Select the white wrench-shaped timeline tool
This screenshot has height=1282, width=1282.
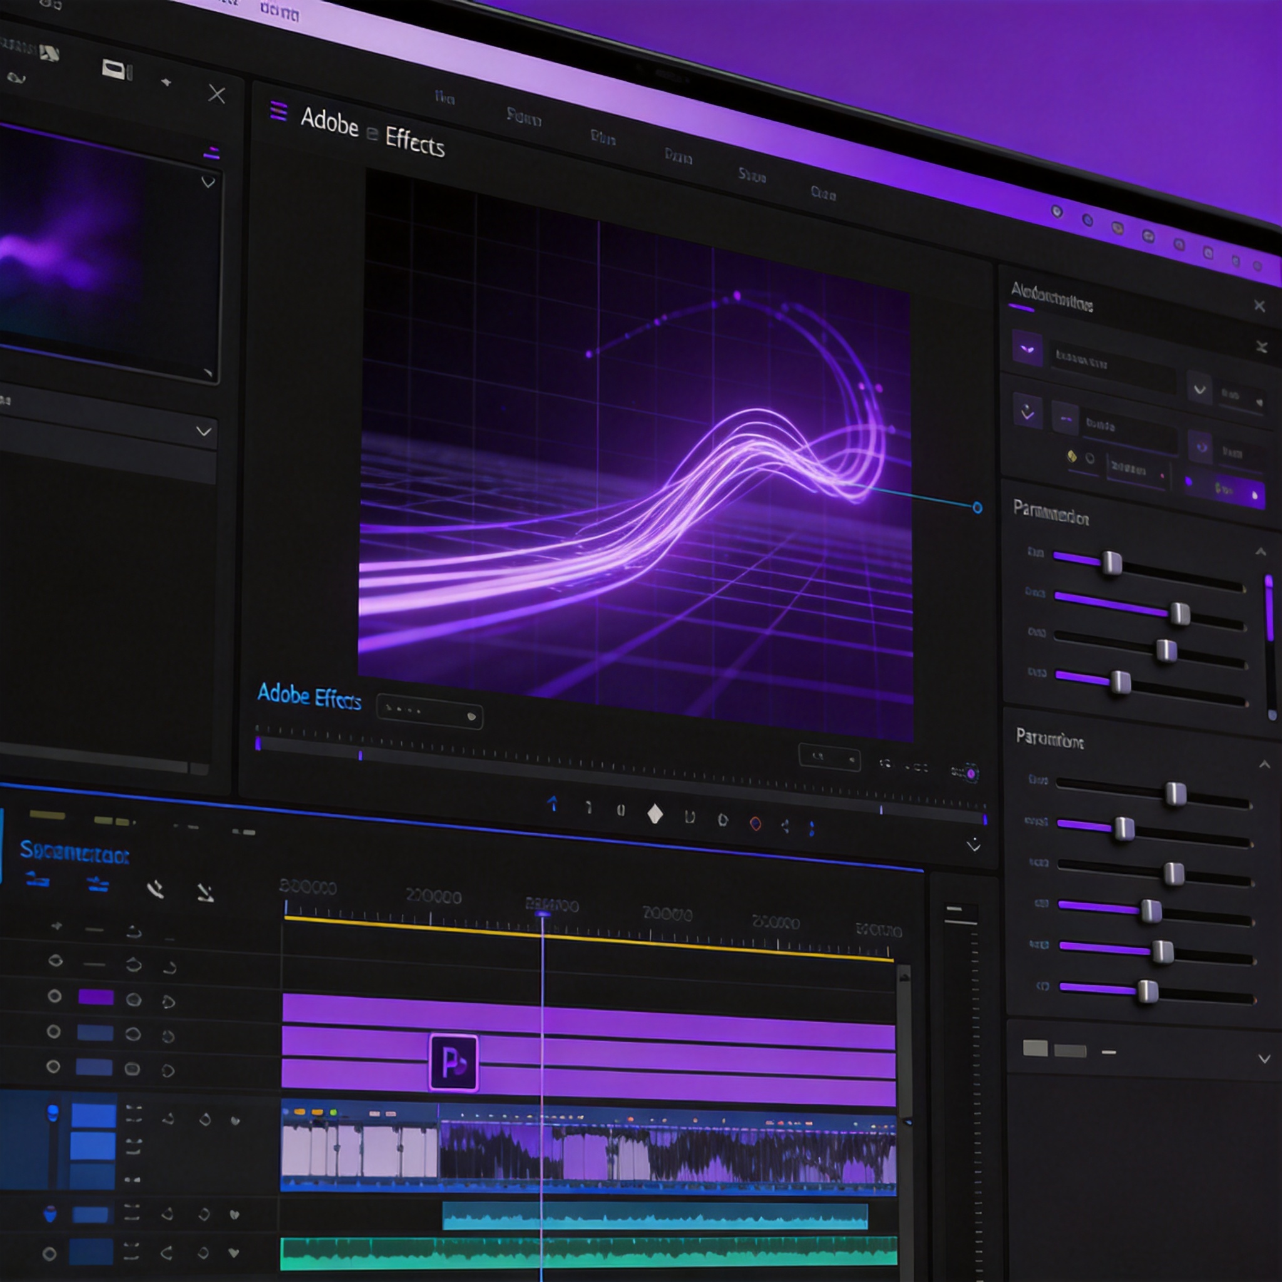(x=156, y=889)
